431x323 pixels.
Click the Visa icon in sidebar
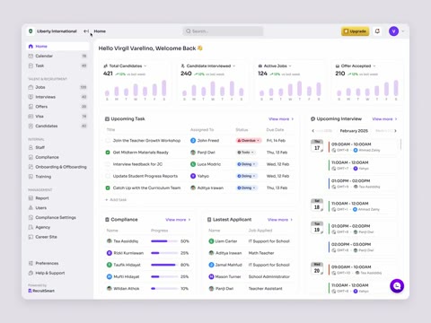pos(31,117)
